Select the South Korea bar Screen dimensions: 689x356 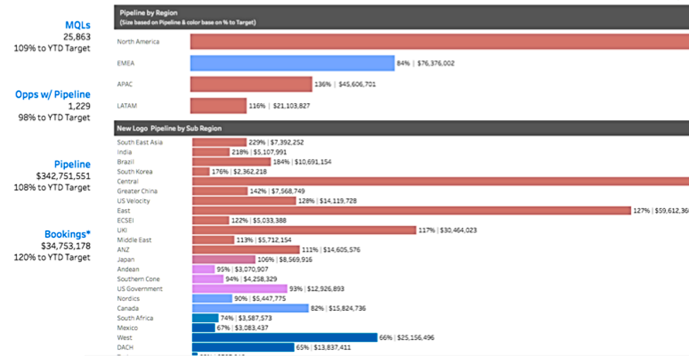point(201,171)
